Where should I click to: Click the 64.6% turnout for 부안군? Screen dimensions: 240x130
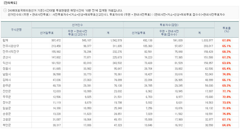(227, 125)
